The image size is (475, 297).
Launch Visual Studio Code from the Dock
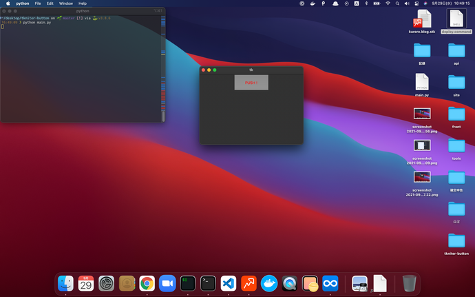coord(229,283)
